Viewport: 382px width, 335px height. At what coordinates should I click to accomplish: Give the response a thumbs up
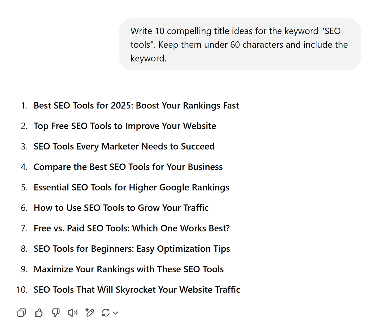click(x=39, y=313)
